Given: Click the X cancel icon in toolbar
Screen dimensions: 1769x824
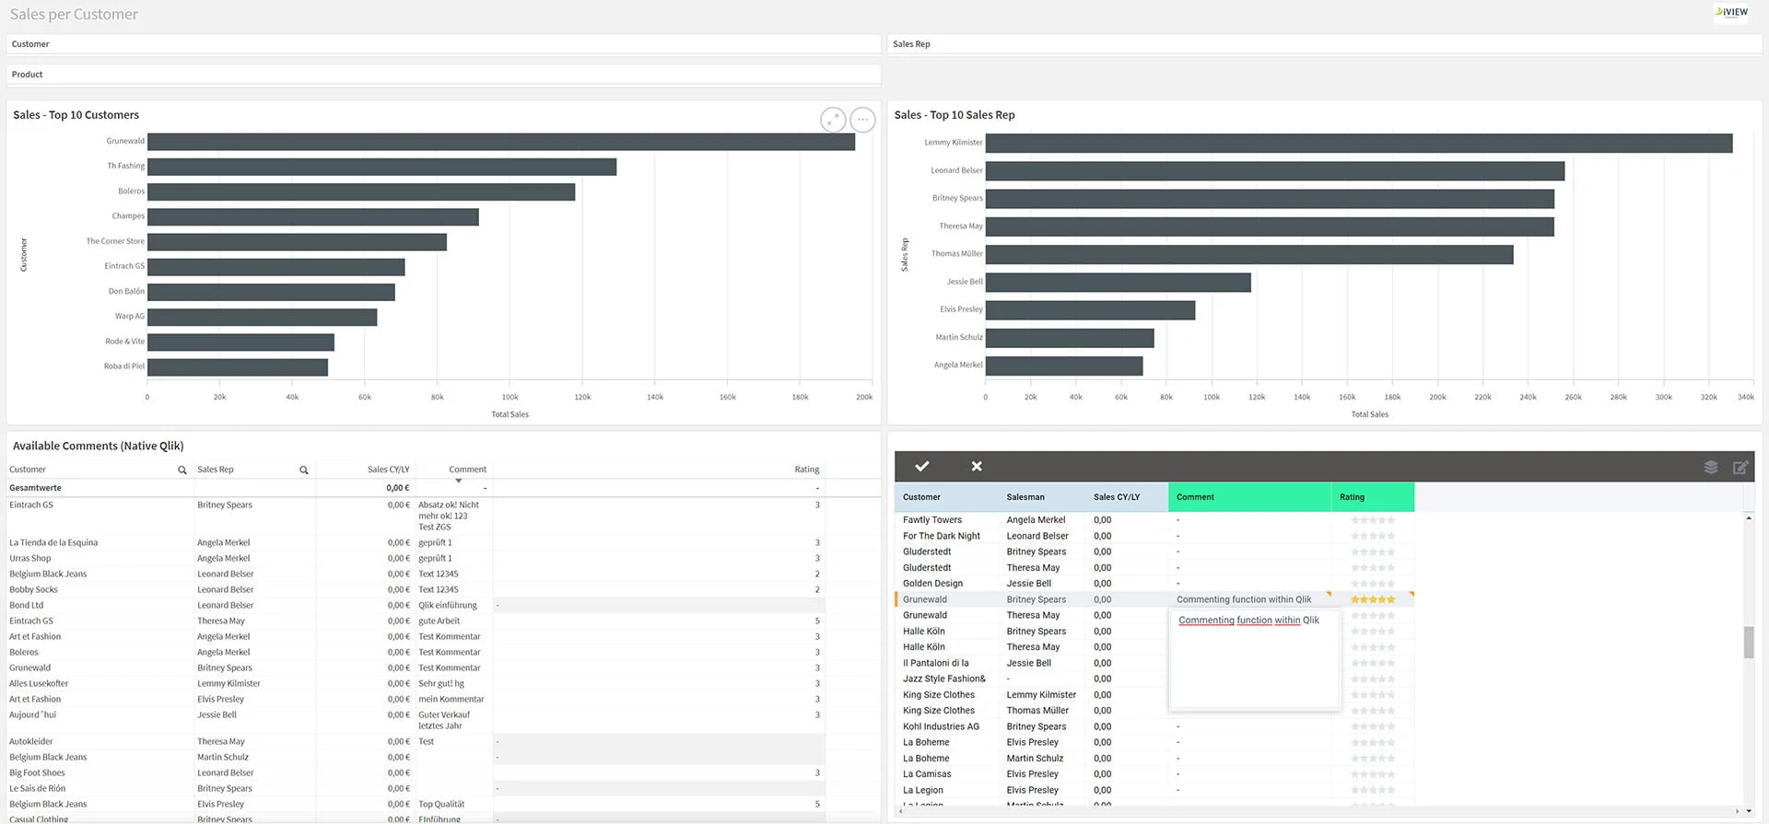Looking at the screenshot, I should pos(977,467).
